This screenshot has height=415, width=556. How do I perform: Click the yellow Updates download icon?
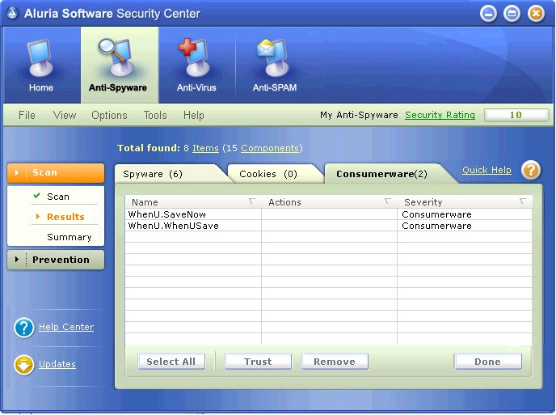pos(24,365)
